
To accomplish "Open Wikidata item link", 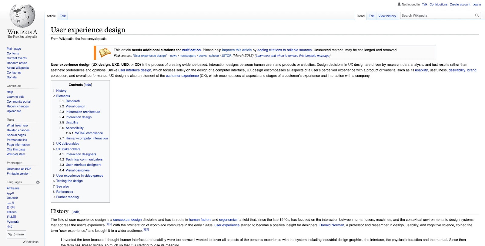I will (16, 154).
